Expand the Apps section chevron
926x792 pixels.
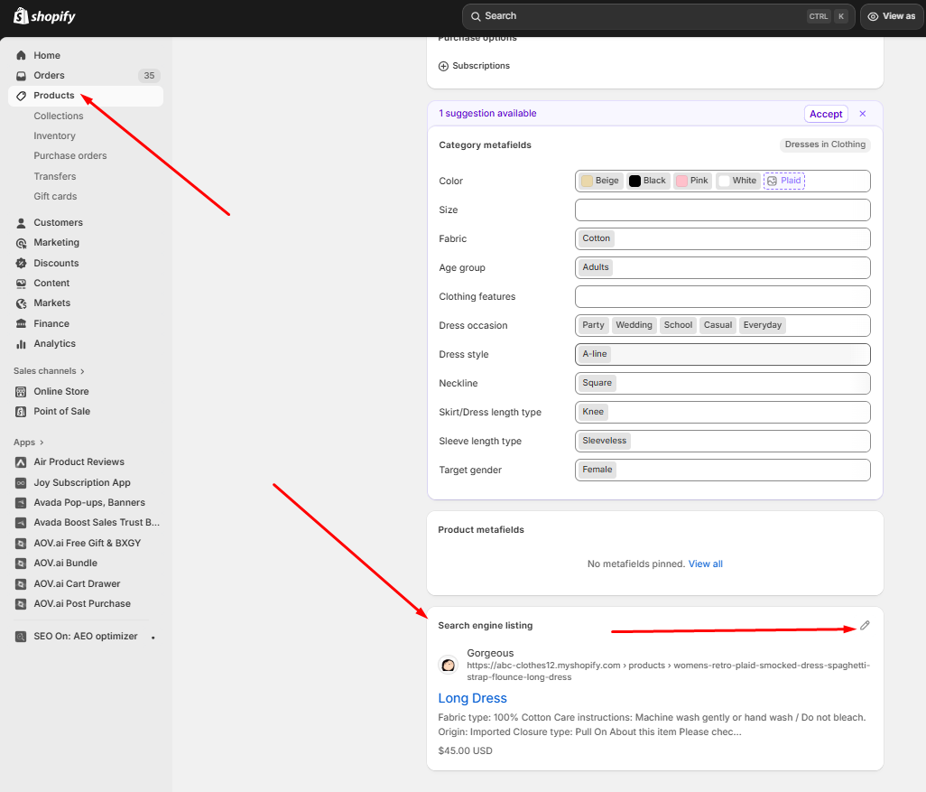pos(41,443)
